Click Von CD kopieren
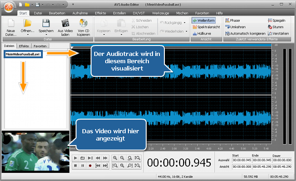The width and height of the screenshot is (296, 181). pyautogui.click(x=83, y=28)
